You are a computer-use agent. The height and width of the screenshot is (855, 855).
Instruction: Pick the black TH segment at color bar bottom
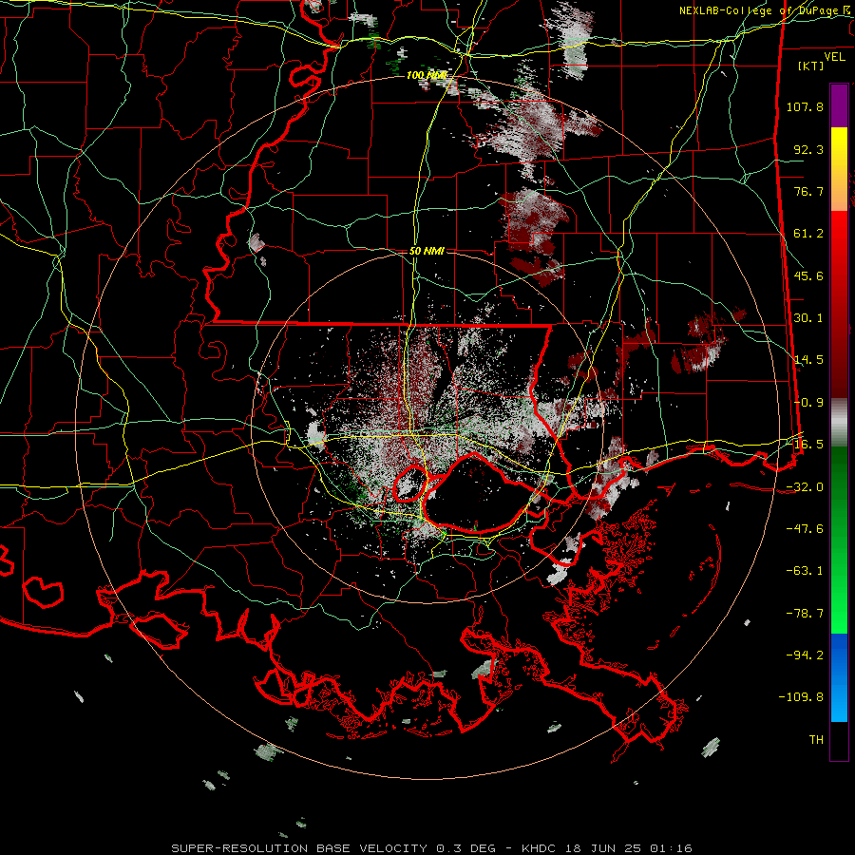tap(839, 740)
